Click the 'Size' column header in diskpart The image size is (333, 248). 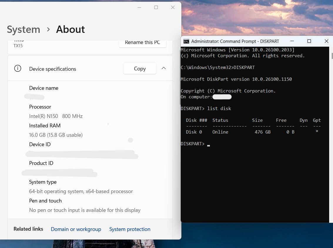click(x=257, y=120)
